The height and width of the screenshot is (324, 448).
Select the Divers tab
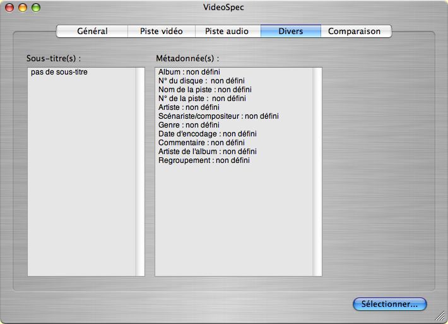pyautogui.click(x=291, y=31)
